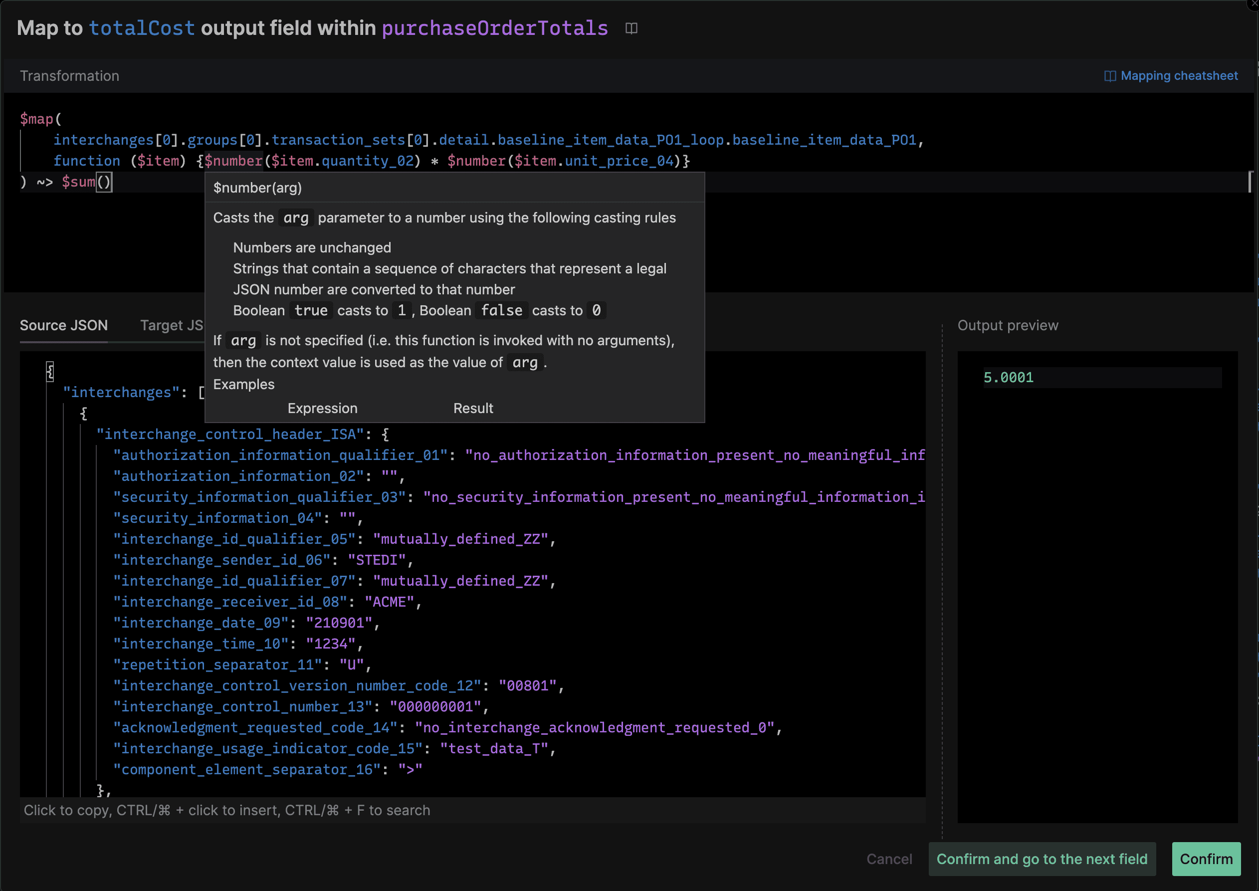
Task: Click the transformation input field
Action: click(629, 150)
